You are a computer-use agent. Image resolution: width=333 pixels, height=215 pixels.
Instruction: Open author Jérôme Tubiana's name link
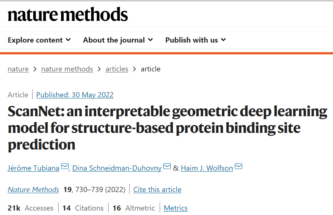tap(33, 168)
